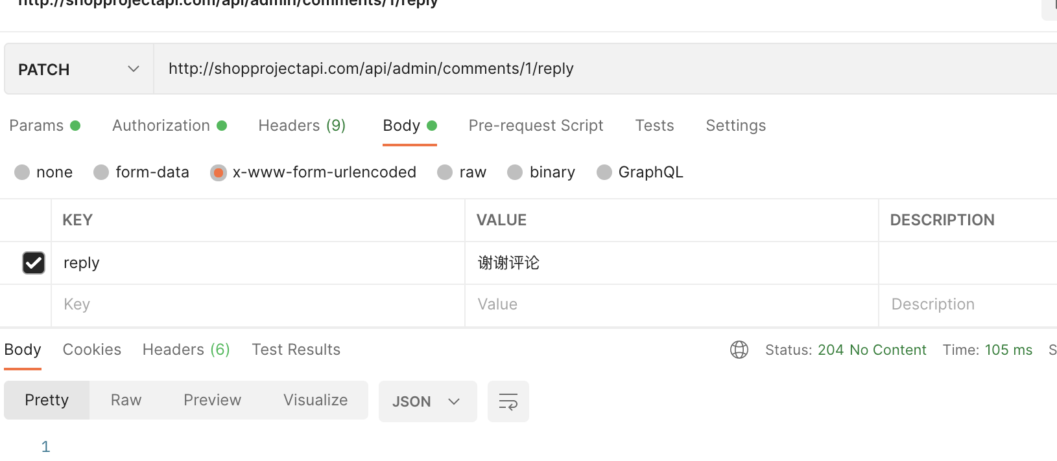Open the Pre-request Script tab
The height and width of the screenshot is (461, 1057).
click(x=536, y=126)
